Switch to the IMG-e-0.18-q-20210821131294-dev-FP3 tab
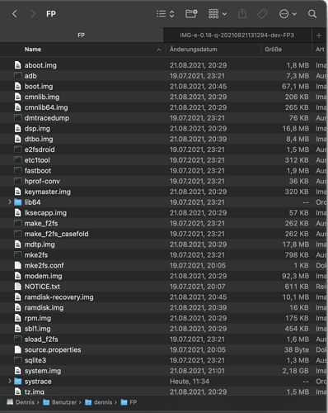328x413 pixels. [x=237, y=36]
